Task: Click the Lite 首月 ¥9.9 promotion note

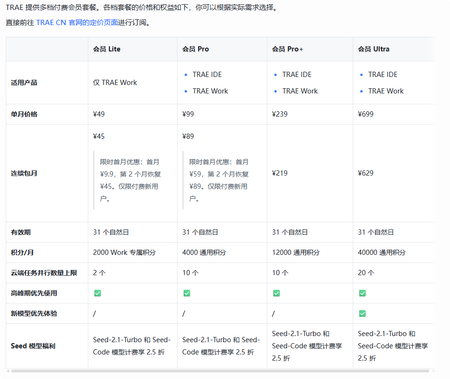Action: click(x=130, y=180)
